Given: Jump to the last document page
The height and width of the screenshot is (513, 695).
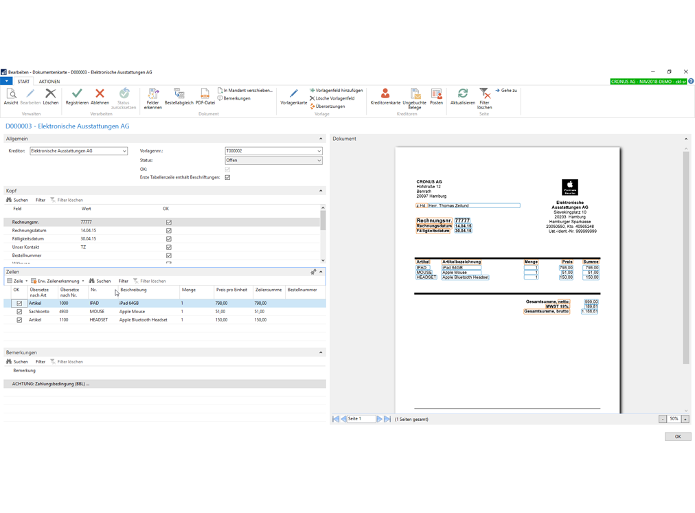Looking at the screenshot, I should click(387, 419).
